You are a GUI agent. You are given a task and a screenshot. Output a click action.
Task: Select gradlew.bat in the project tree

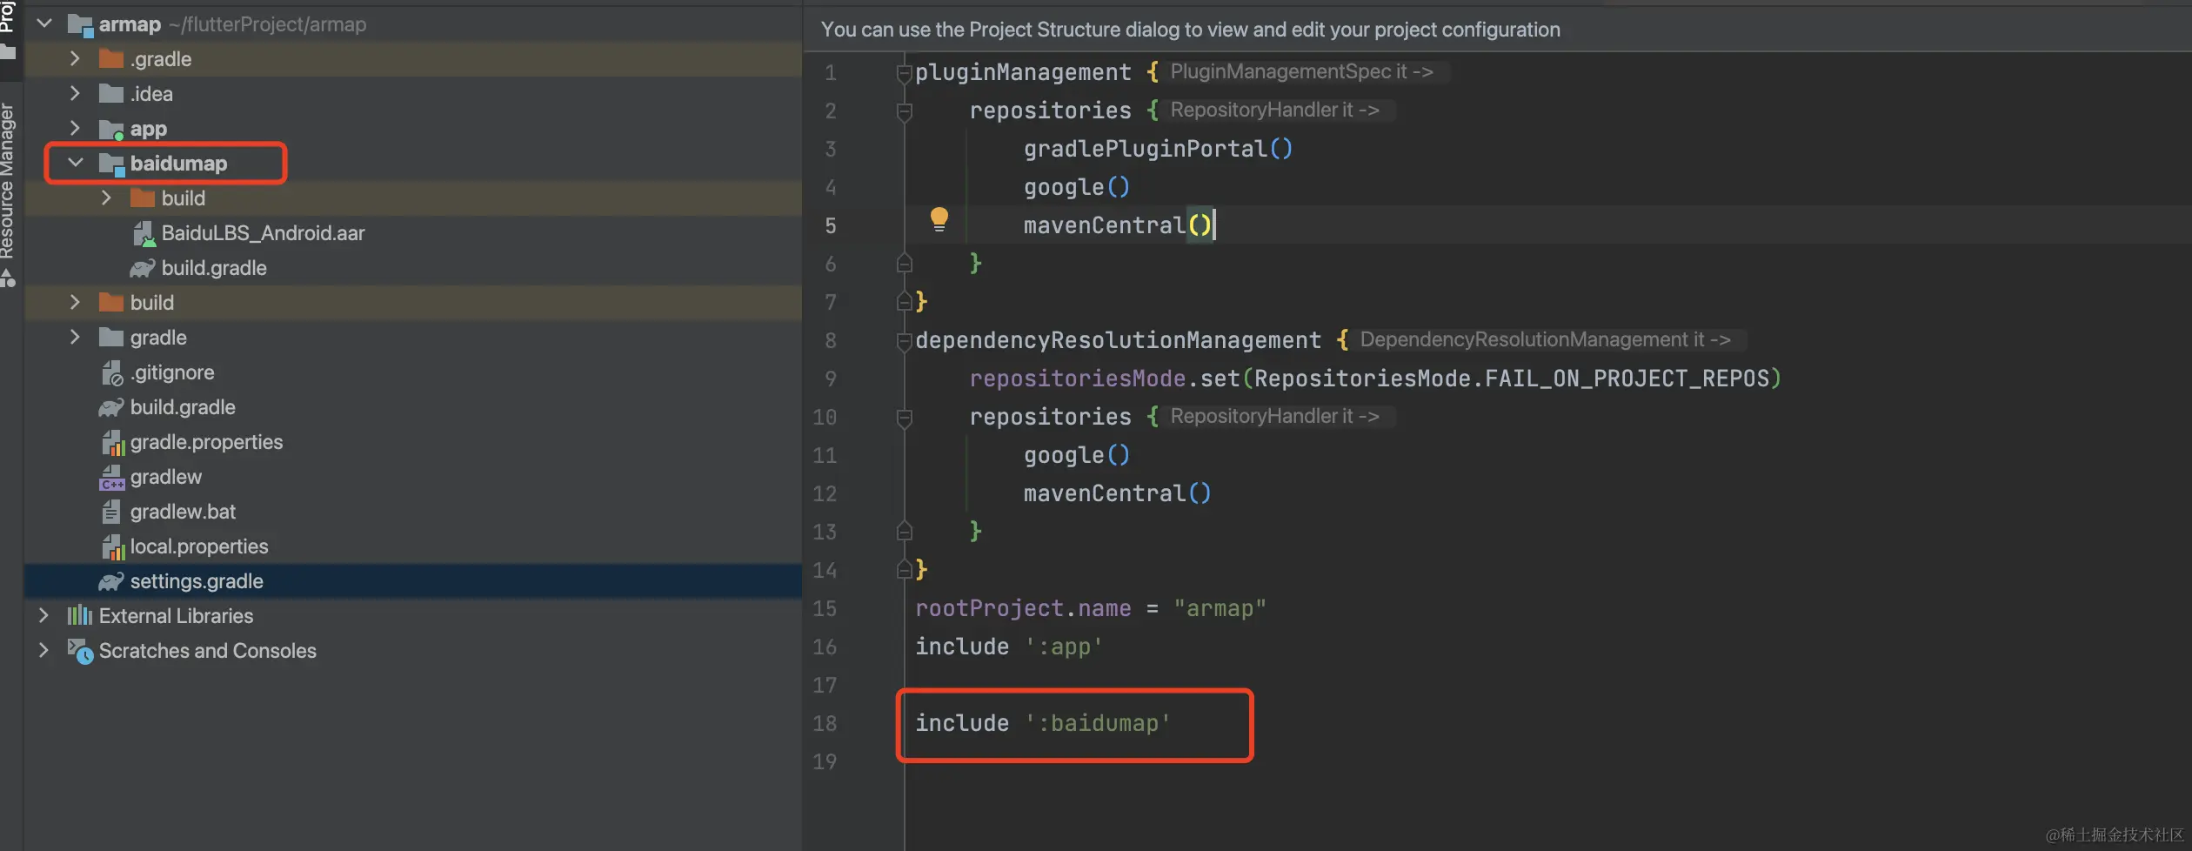183,512
